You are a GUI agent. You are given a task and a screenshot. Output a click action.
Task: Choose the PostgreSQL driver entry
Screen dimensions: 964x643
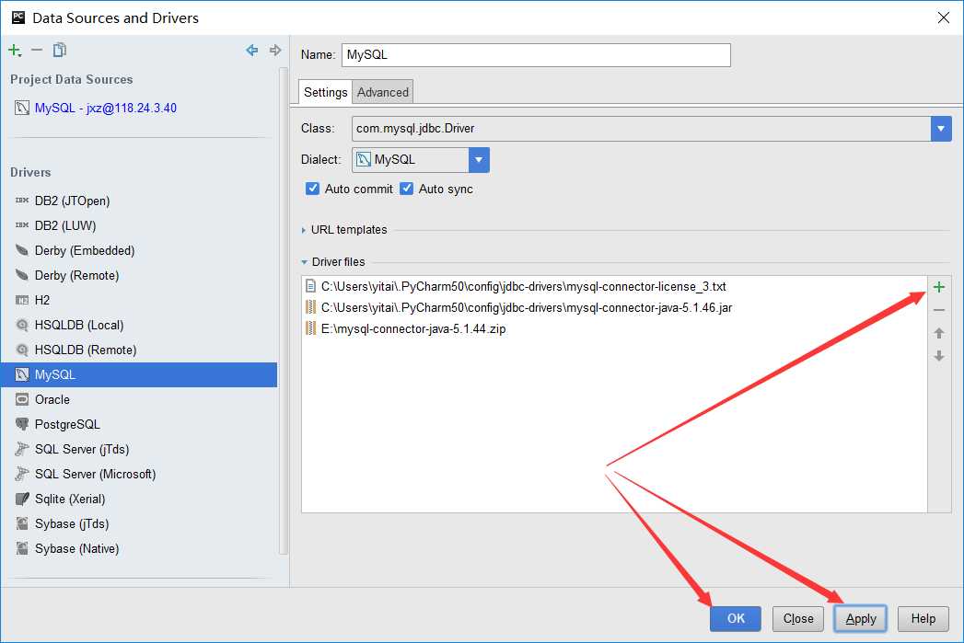click(139, 424)
